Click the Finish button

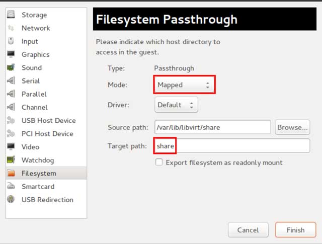pyautogui.click(x=295, y=230)
